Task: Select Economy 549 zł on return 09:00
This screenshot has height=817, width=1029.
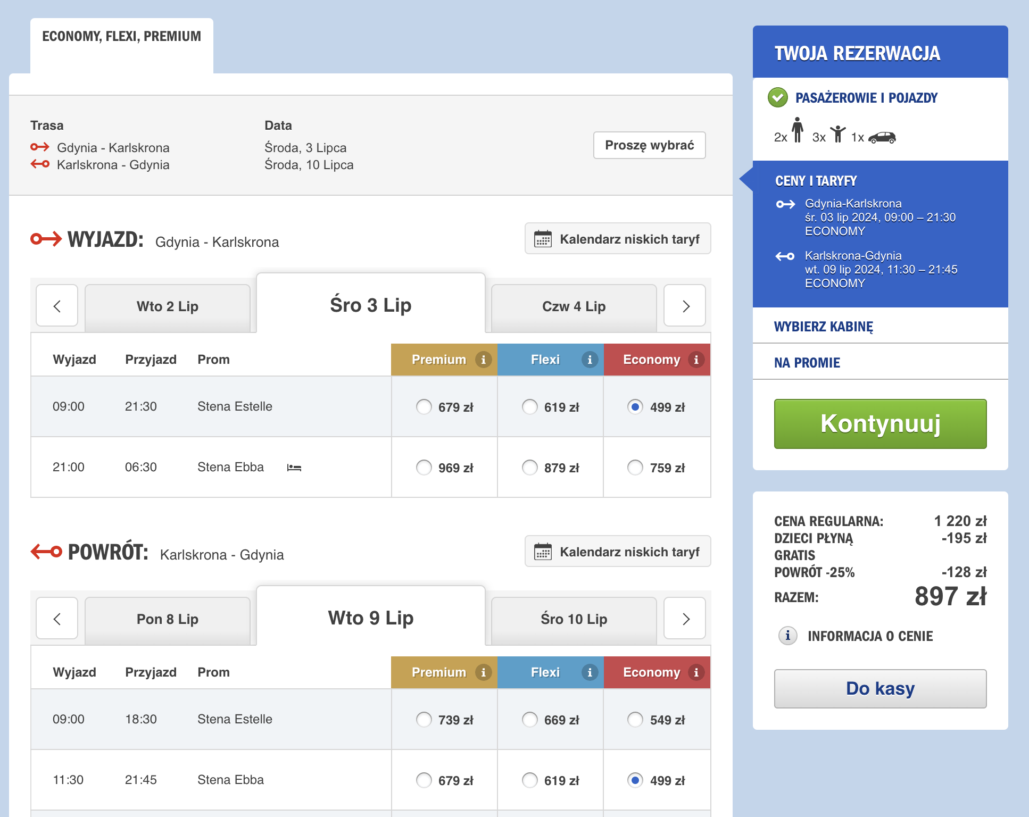Action: (635, 720)
